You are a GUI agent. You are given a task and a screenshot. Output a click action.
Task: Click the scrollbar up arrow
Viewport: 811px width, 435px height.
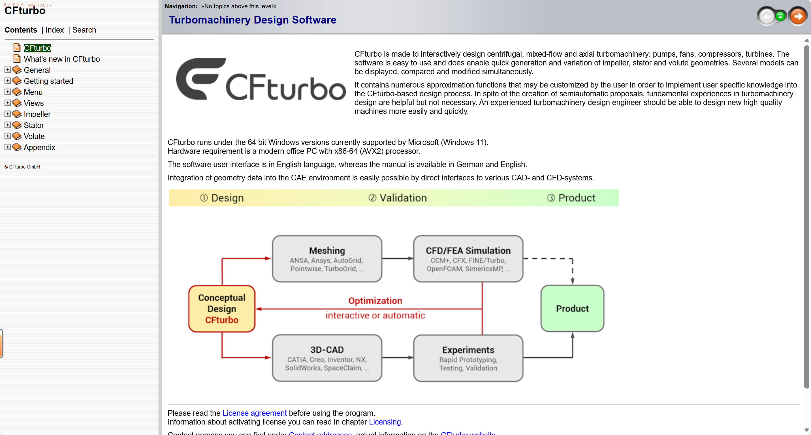[806, 40]
